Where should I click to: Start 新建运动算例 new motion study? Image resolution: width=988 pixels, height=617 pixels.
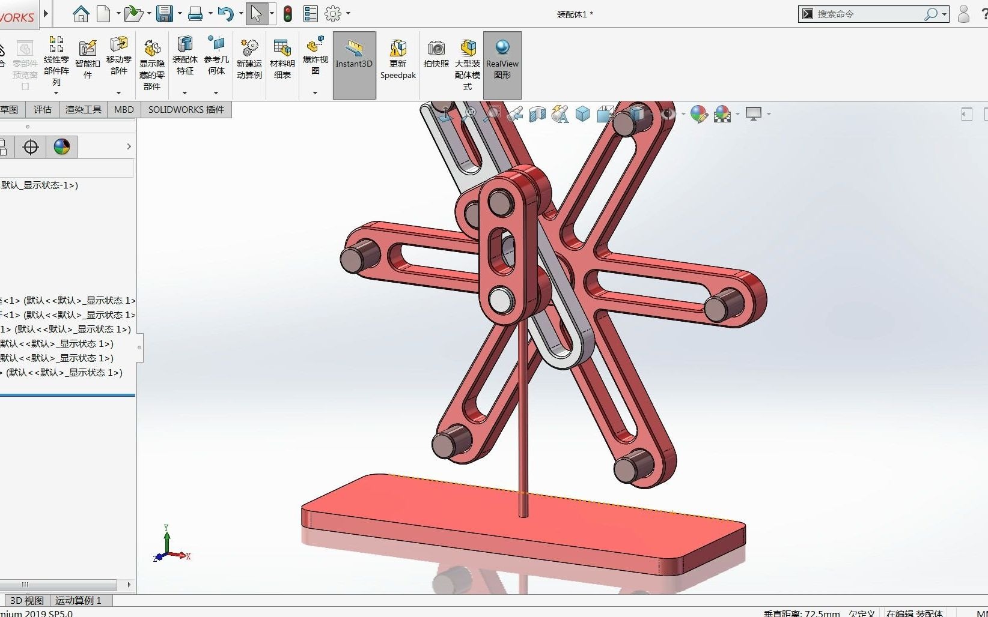pyautogui.click(x=249, y=59)
